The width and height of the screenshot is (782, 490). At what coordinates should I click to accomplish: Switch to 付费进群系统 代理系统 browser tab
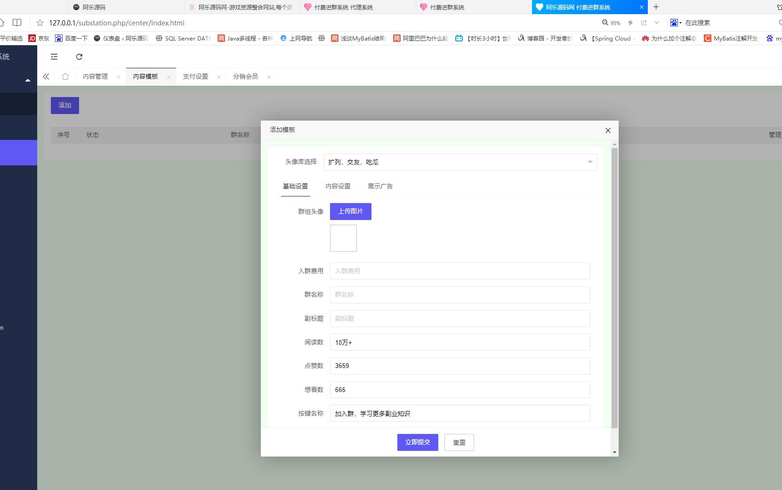[358, 7]
